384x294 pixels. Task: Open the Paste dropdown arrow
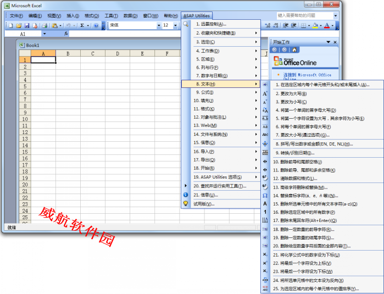60,25
